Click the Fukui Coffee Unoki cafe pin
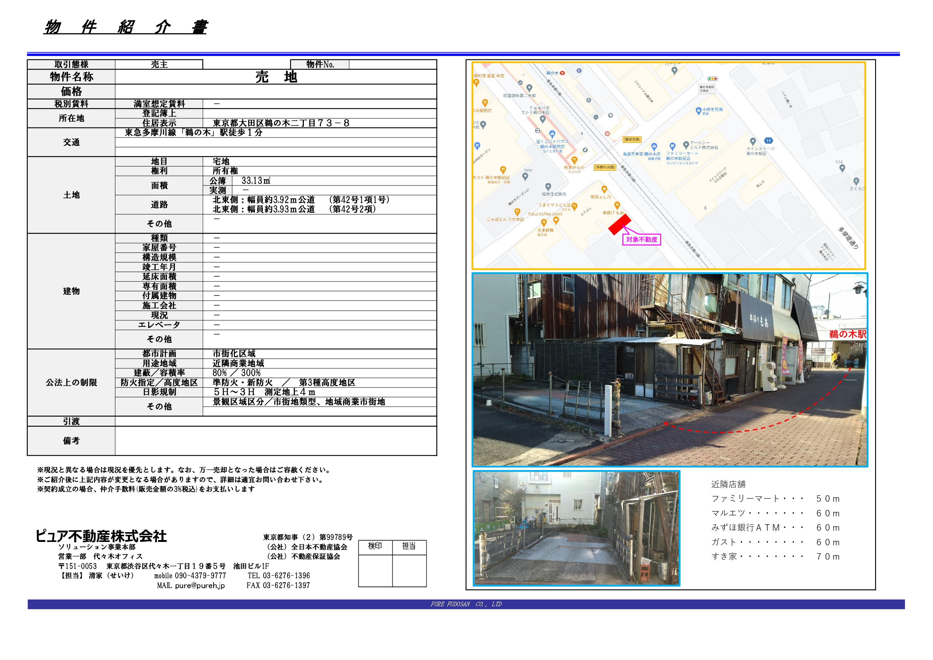The width and height of the screenshot is (933, 660). tap(556, 220)
